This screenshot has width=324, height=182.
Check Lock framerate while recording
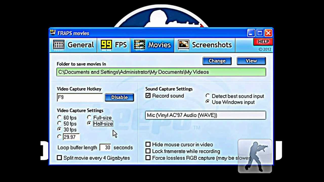(x=148, y=151)
